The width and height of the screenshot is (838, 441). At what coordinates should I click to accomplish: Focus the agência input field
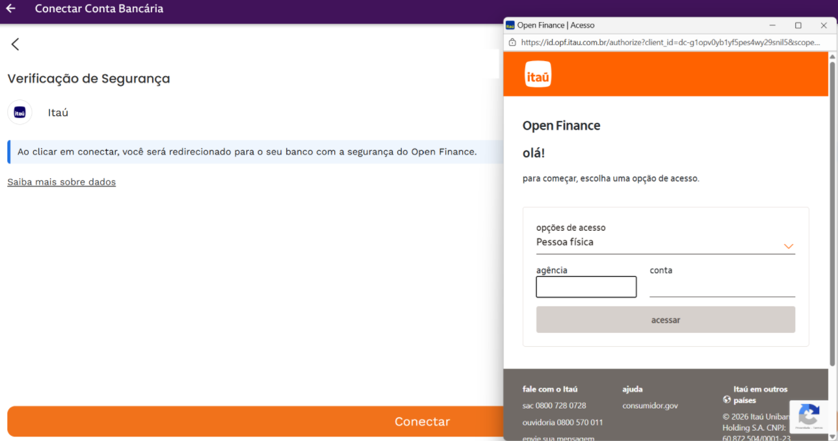[586, 287]
